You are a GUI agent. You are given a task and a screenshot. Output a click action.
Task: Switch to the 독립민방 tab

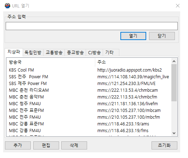point(33,52)
